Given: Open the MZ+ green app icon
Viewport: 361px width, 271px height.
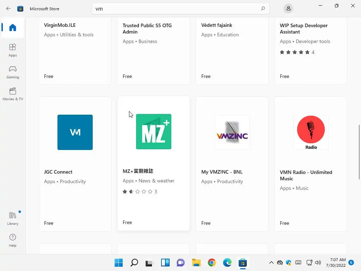Looking at the screenshot, I should 154,132.
